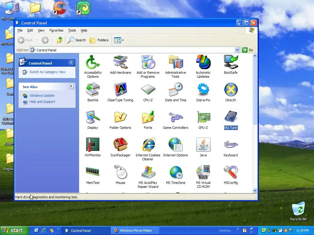Screen dimensions: 314x235
Task: Click the Search toolbar button
Action: (76, 40)
